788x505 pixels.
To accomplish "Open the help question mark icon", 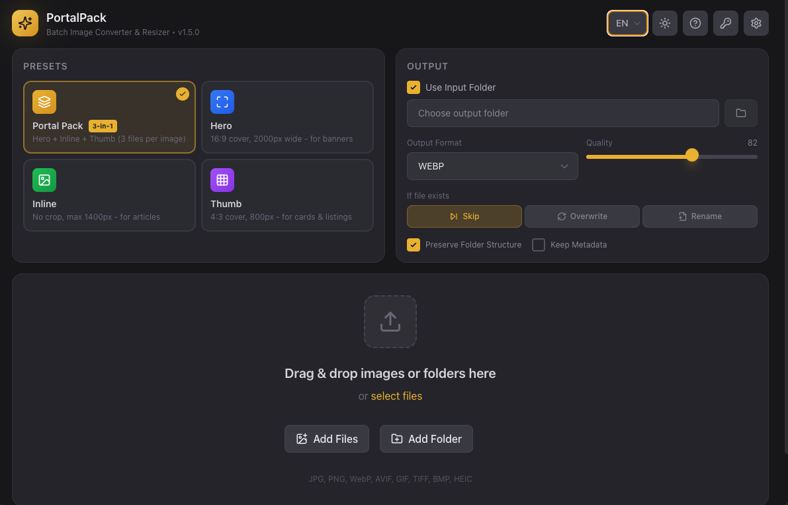I will [695, 23].
